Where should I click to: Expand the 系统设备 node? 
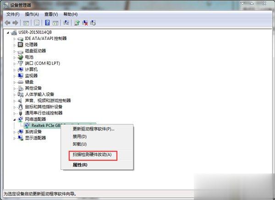point(15,132)
